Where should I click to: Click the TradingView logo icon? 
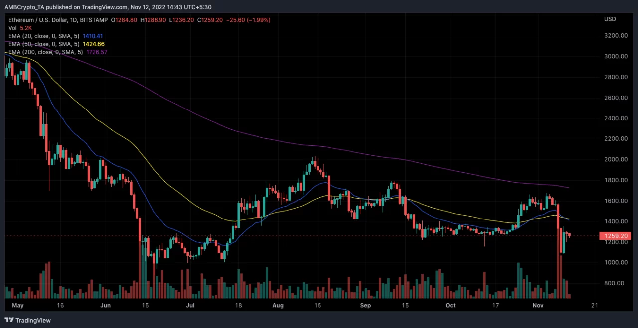click(x=9, y=320)
